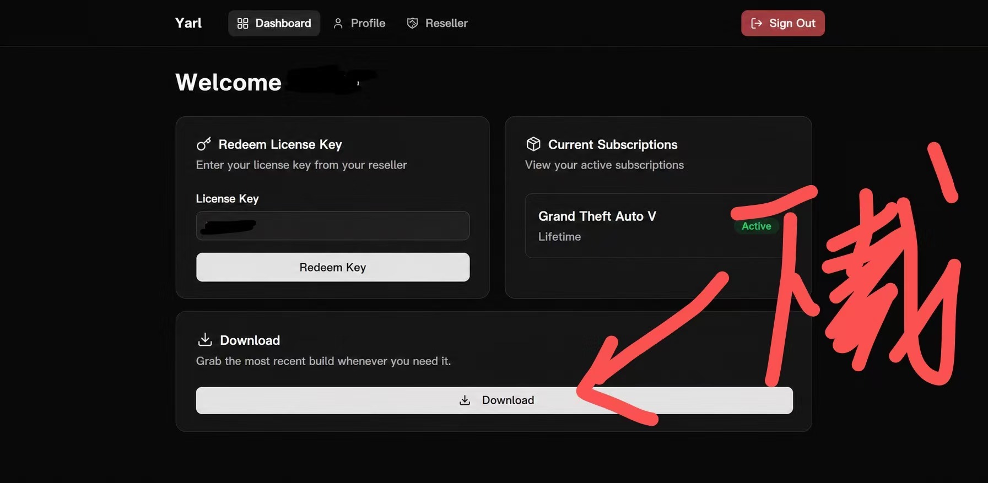Image resolution: width=988 pixels, height=483 pixels.
Task: Switch to the Profile tab
Action: click(359, 23)
